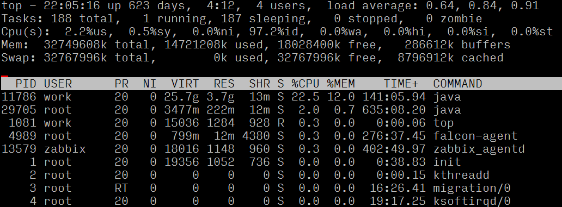Click the 141:05.94 time value
562x207 pixels.
pos(394,97)
